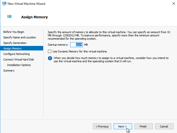
Task: Open Specify Name and Location step
Action: click(20, 37)
